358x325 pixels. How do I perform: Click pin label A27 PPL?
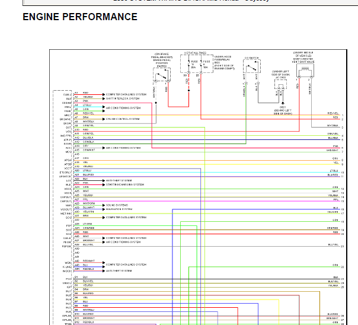point(81,199)
